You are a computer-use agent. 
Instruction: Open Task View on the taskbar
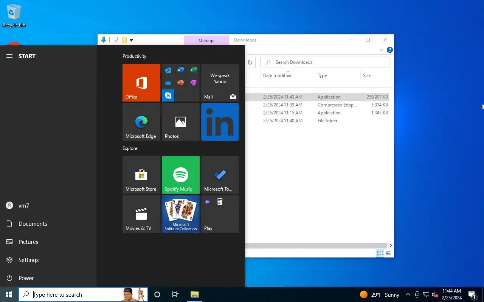point(175,294)
